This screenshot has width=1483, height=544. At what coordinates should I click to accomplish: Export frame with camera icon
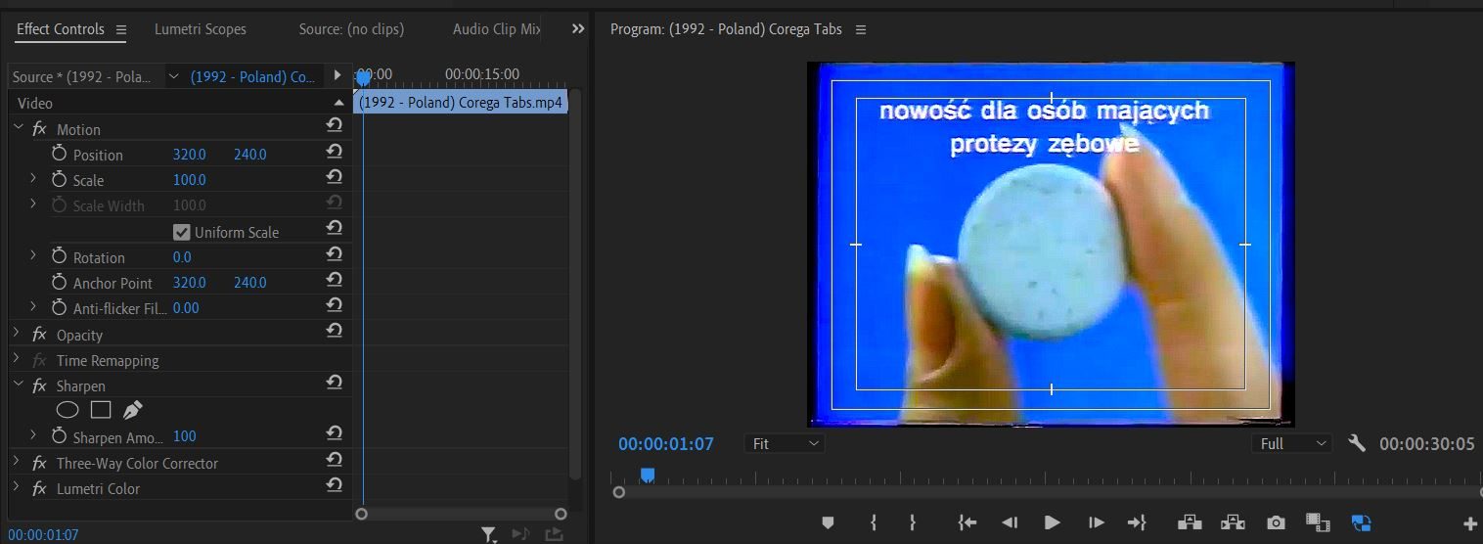click(1276, 522)
